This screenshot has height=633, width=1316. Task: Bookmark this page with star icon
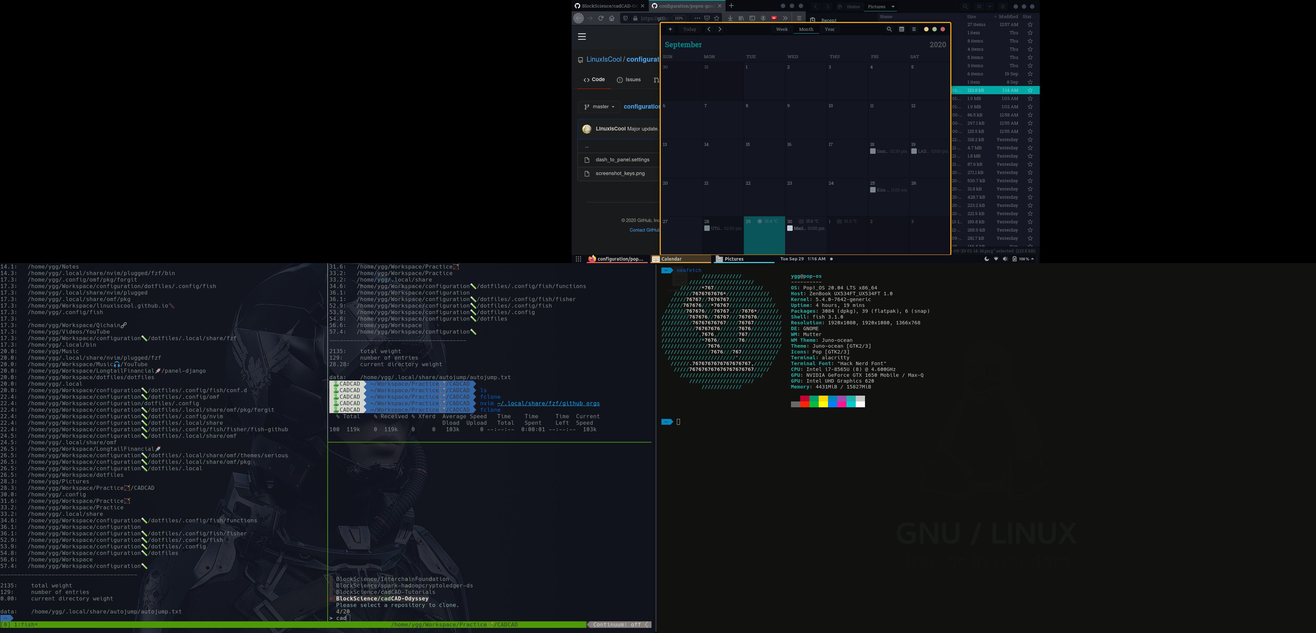[x=716, y=18]
